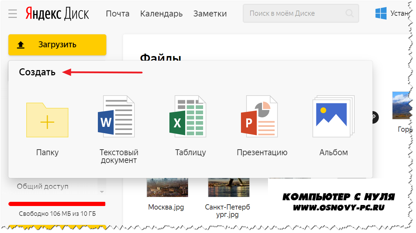Create an Excel table (Таблицу) icon
Image resolution: width=416 pixels, height=233 pixels.
coord(188,116)
